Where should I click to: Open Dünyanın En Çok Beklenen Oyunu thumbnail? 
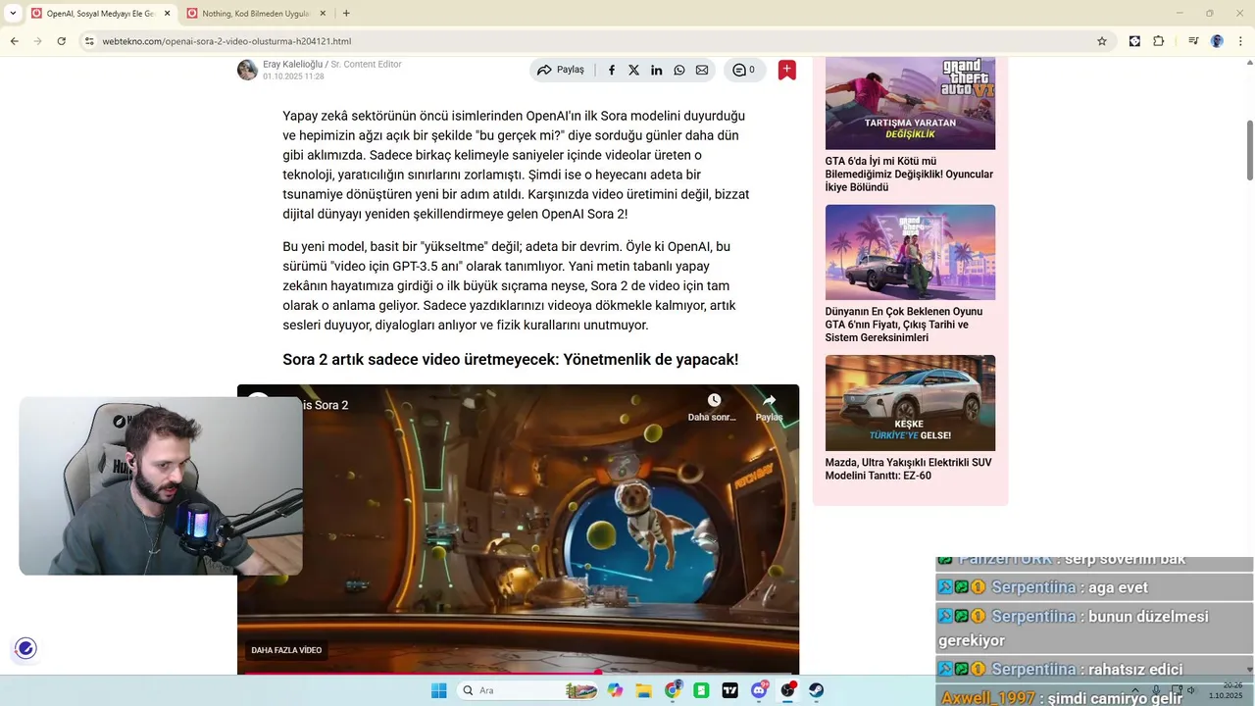(910, 252)
